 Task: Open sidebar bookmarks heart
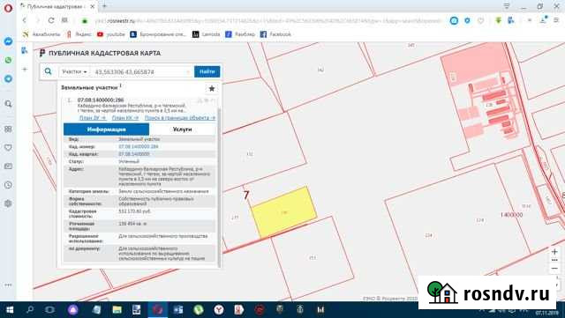(x=8, y=147)
